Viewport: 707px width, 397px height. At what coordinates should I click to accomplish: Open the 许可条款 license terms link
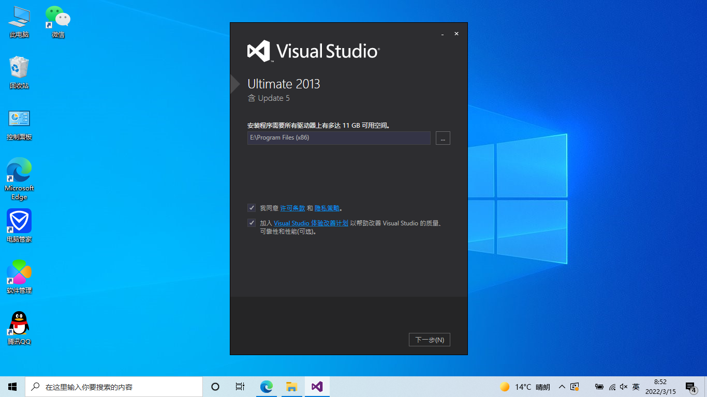click(292, 208)
